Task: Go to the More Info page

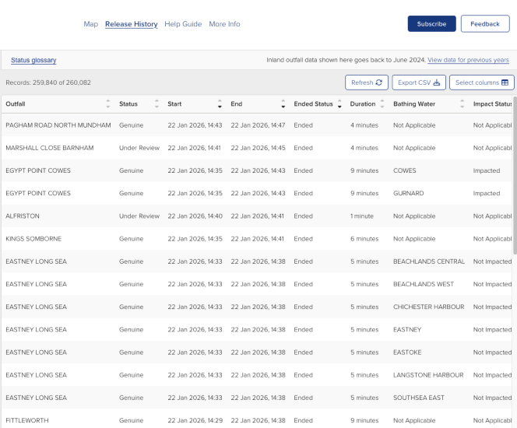Action: pos(224,24)
